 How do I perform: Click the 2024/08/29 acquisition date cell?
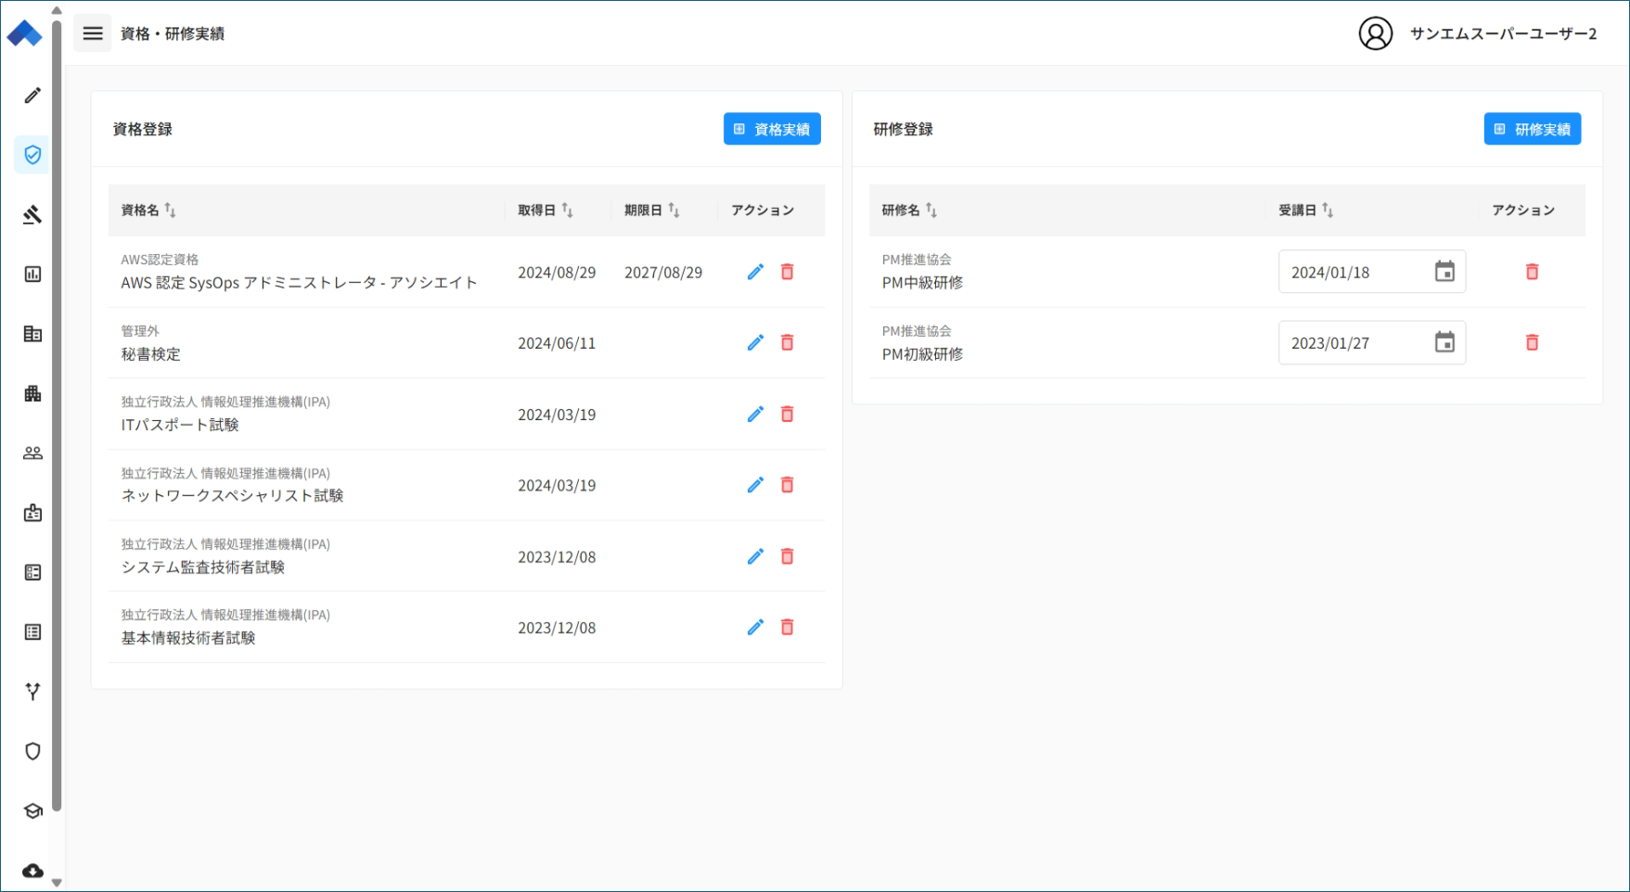tap(557, 273)
